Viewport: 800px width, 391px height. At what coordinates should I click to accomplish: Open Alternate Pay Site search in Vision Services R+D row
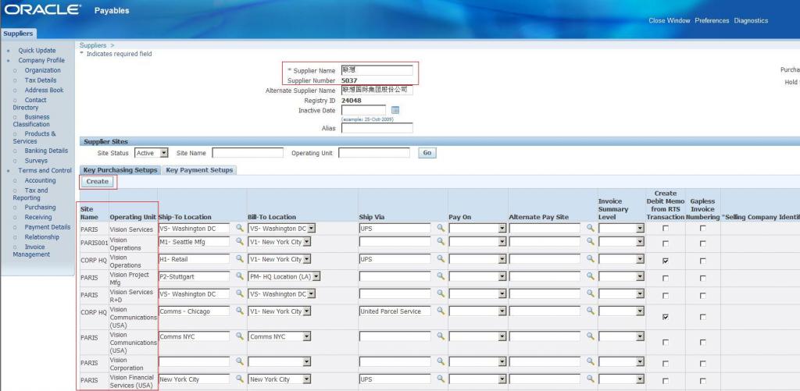pos(591,293)
